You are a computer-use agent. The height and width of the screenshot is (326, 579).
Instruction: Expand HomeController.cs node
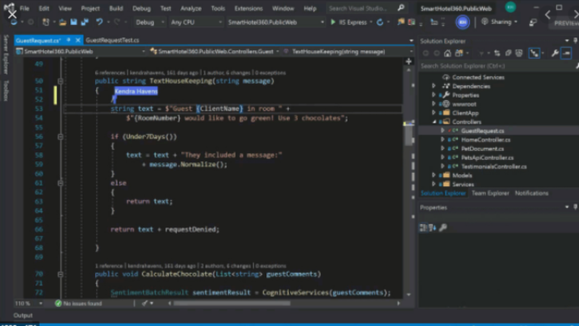(443, 140)
